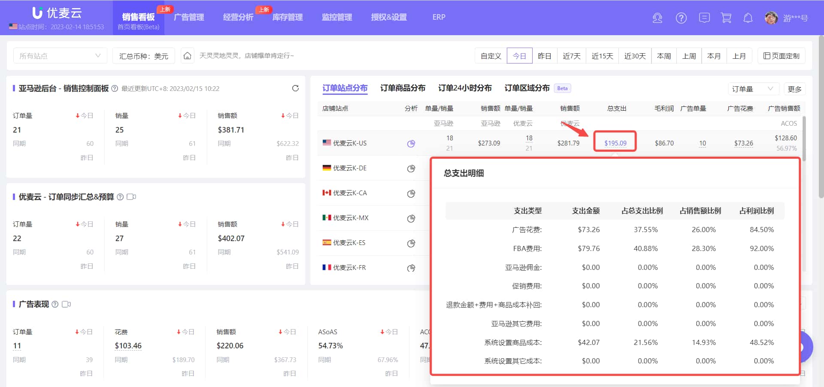Viewport: 824px width, 387px height.
Task: Switch to 订单站点分布 tab
Action: [x=345, y=88]
